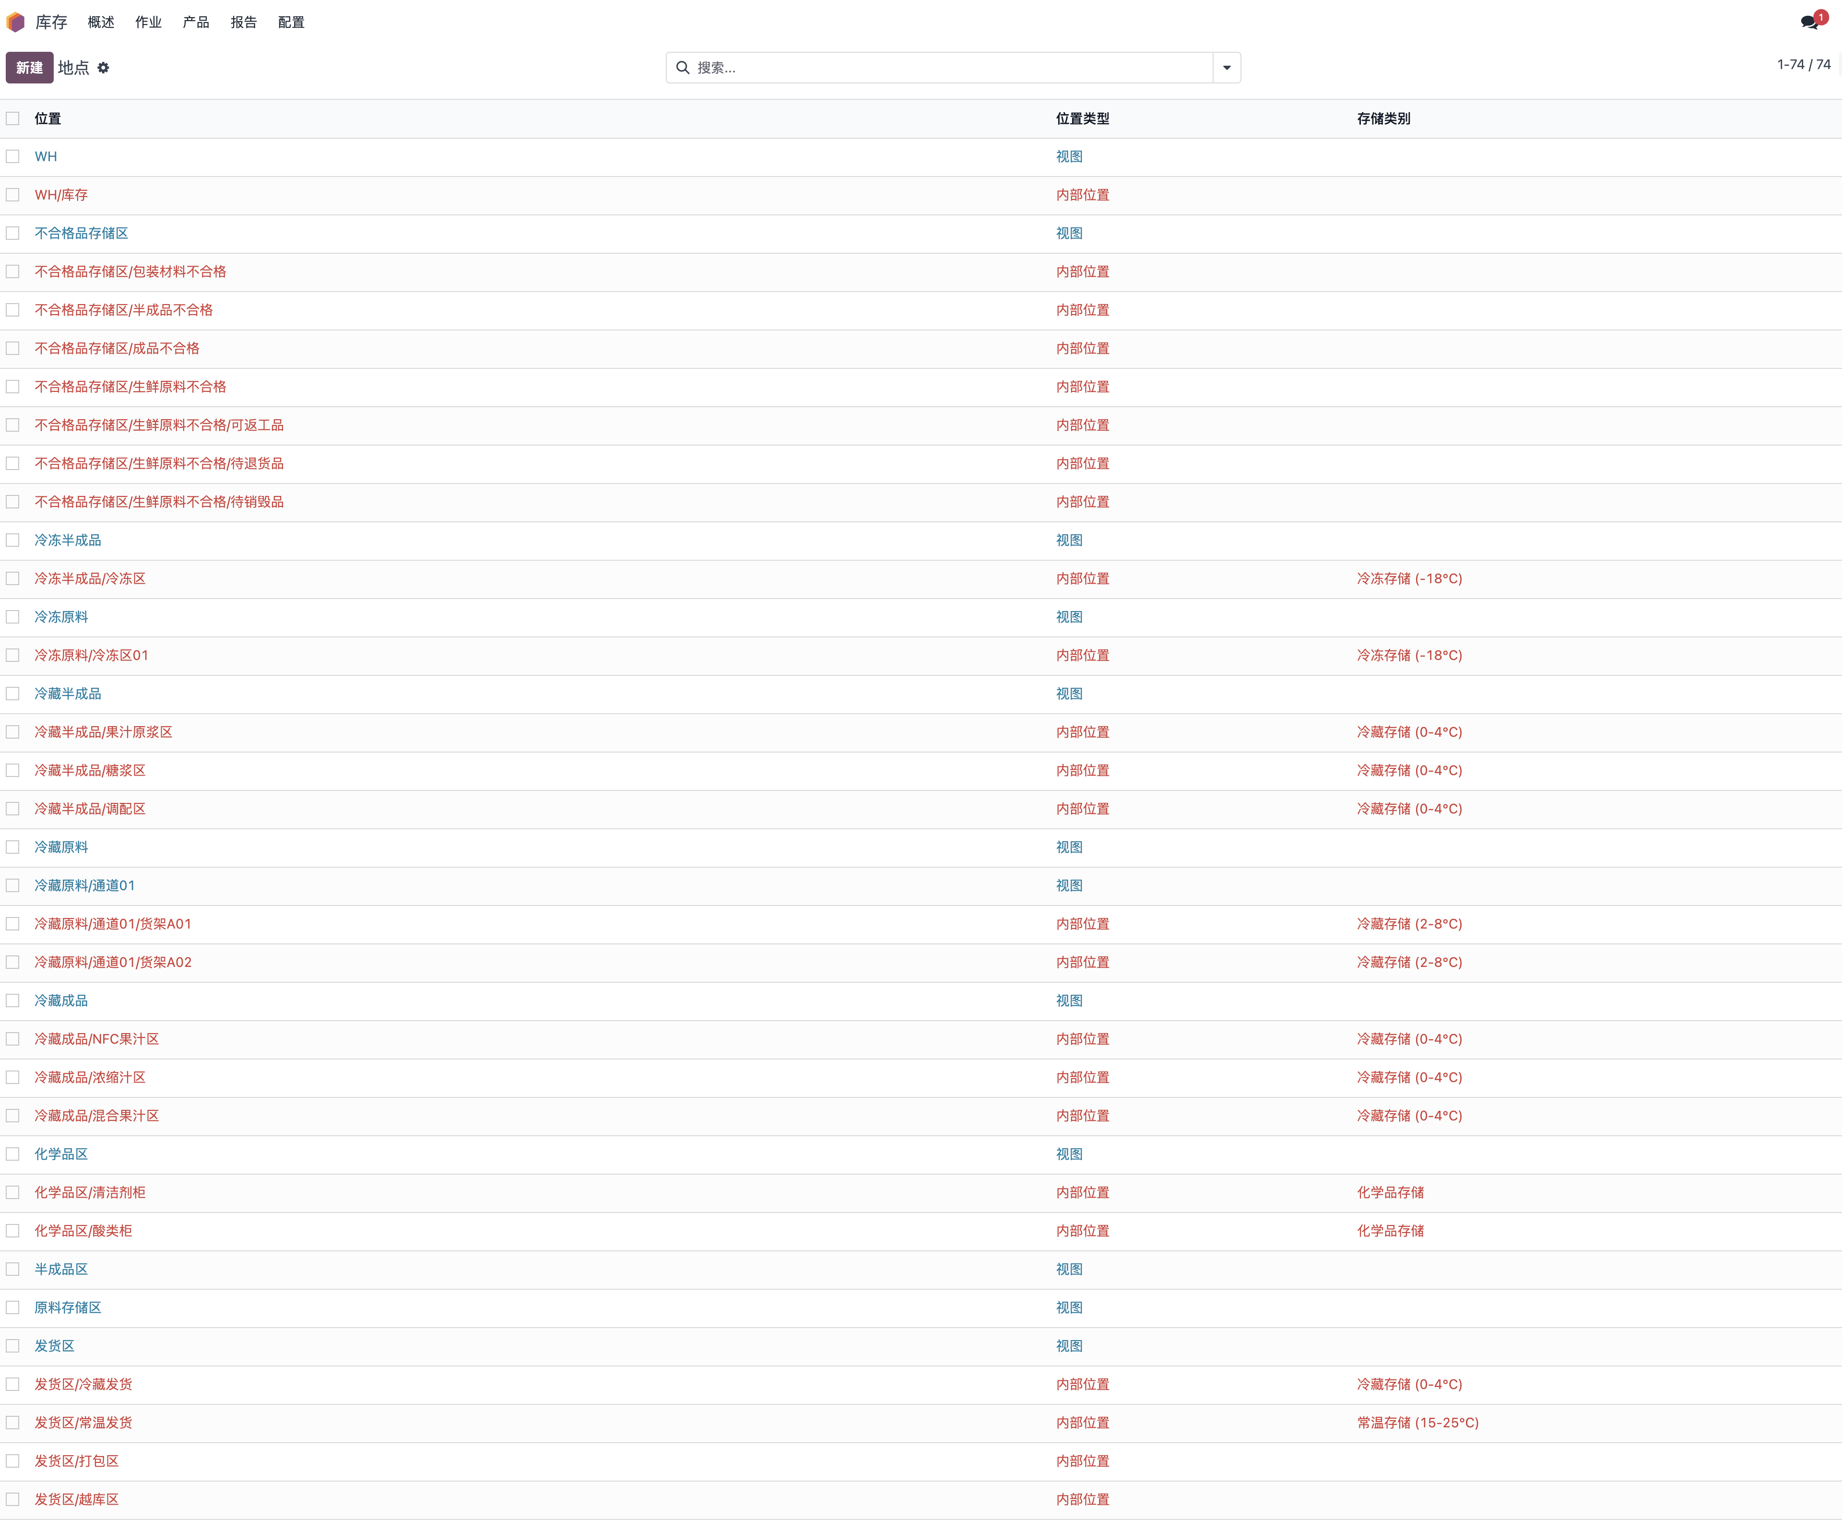This screenshot has width=1842, height=1530.
Task: Open 冷藏原料/通道01/货架A02 location
Action: (113, 963)
